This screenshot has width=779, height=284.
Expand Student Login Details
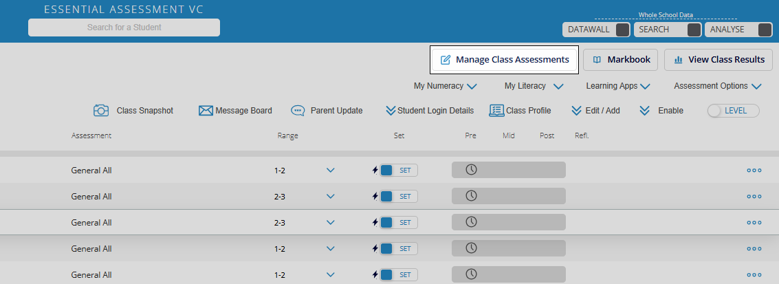coord(430,111)
